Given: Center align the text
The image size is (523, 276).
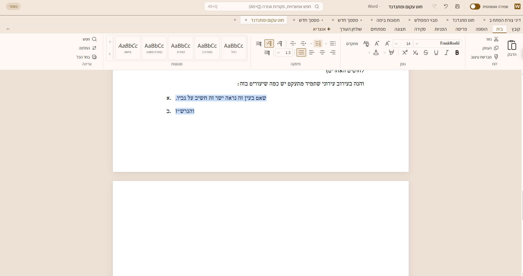Looking at the screenshot, I should 322,52.
